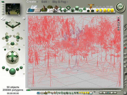
Task: Expand the selection palette dropdown triangle
Action: (94, 92)
